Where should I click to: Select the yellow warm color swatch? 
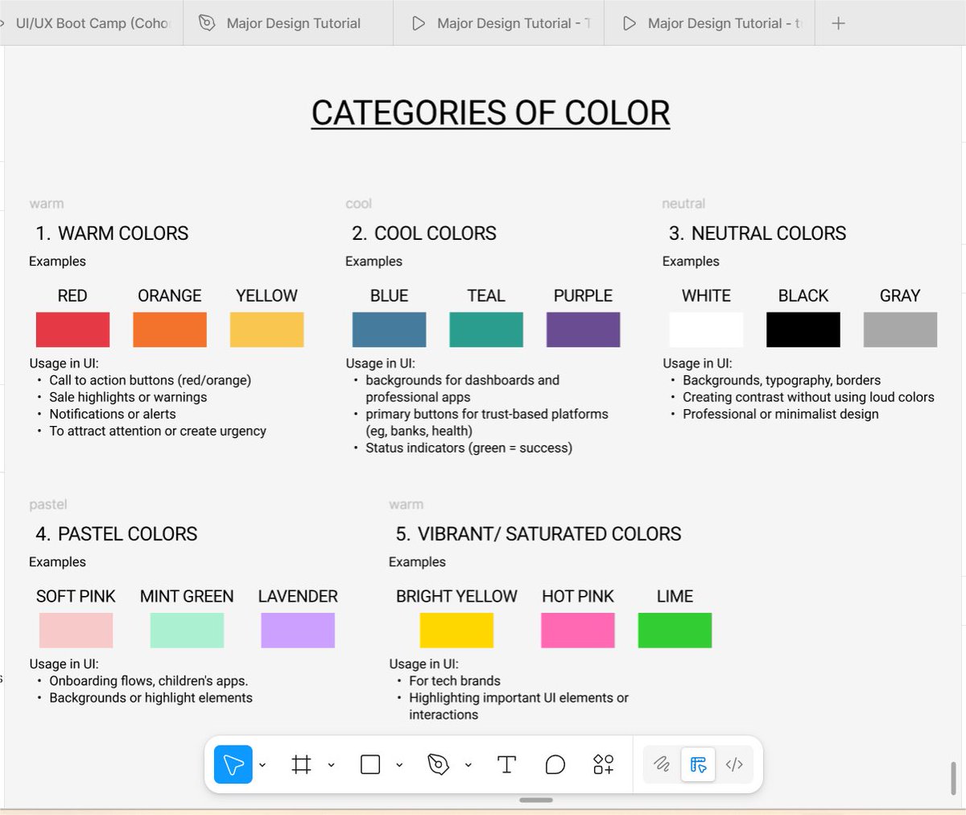tap(267, 329)
